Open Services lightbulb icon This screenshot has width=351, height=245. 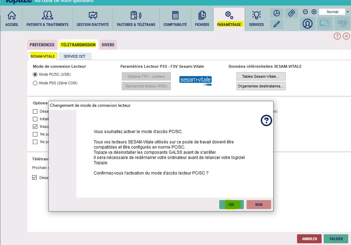[256, 15]
